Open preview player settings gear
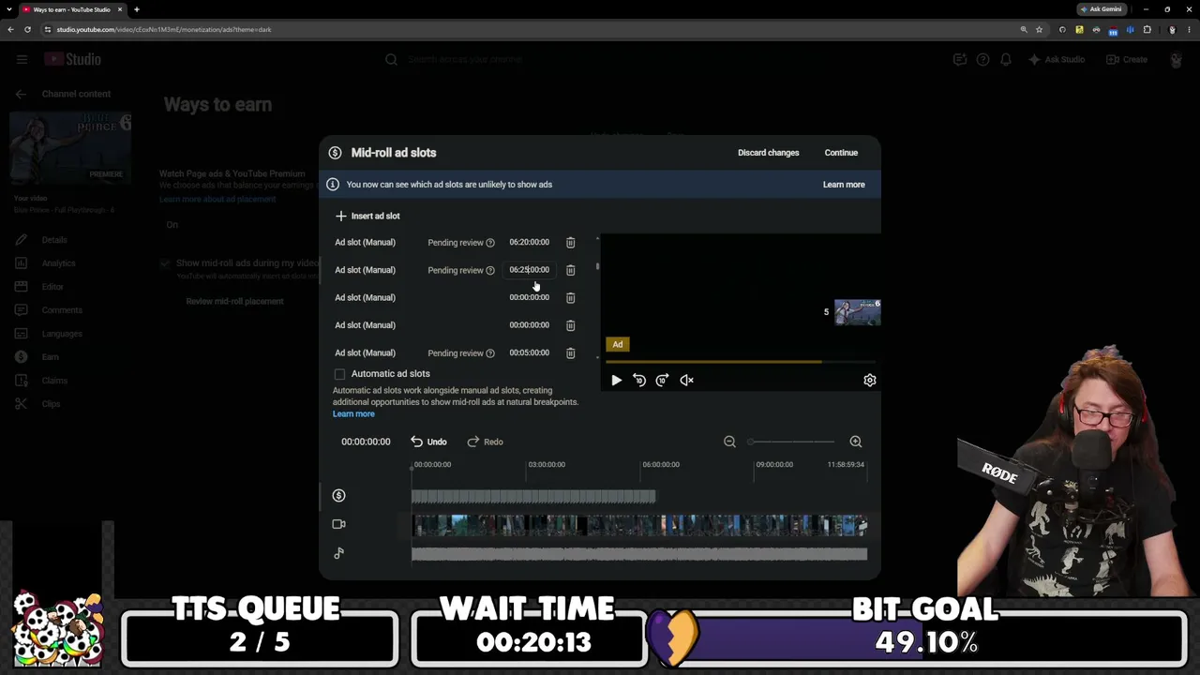Image resolution: width=1200 pixels, height=675 pixels. pyautogui.click(x=870, y=380)
